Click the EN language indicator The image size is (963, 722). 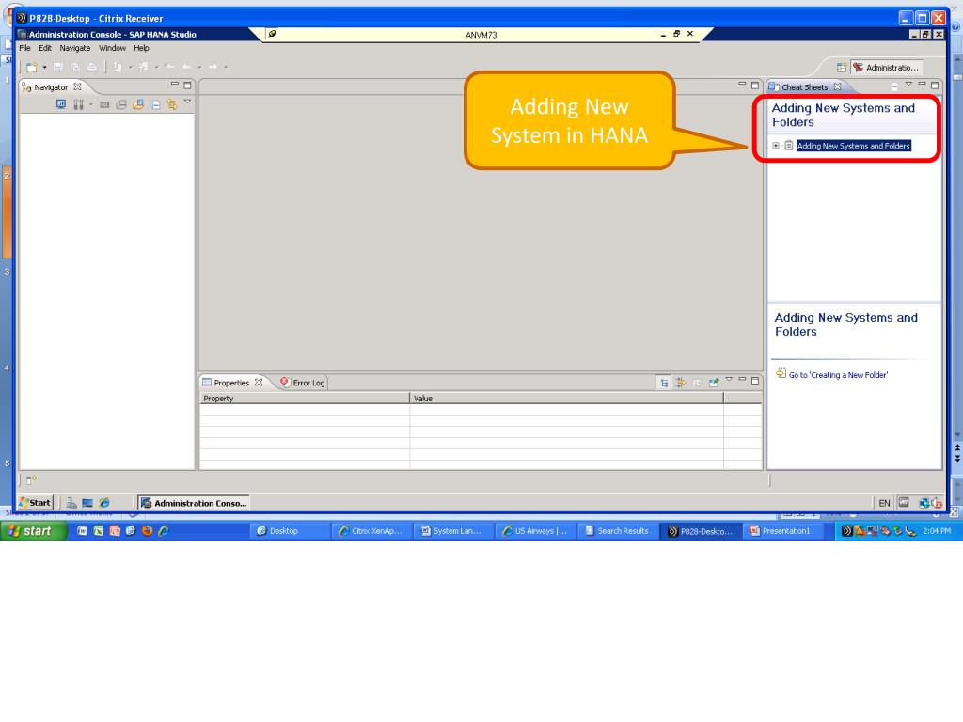[x=884, y=503]
